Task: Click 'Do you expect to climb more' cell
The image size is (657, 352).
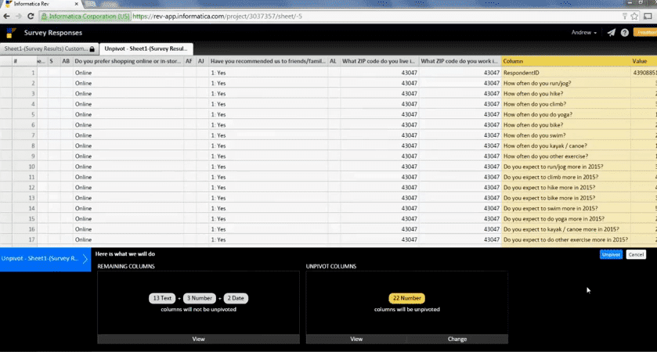Action: [565, 177]
